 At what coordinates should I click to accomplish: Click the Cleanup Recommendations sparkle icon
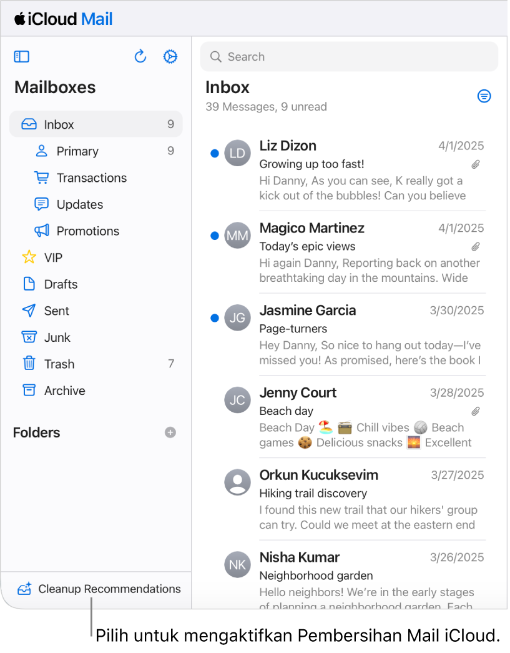click(x=24, y=589)
